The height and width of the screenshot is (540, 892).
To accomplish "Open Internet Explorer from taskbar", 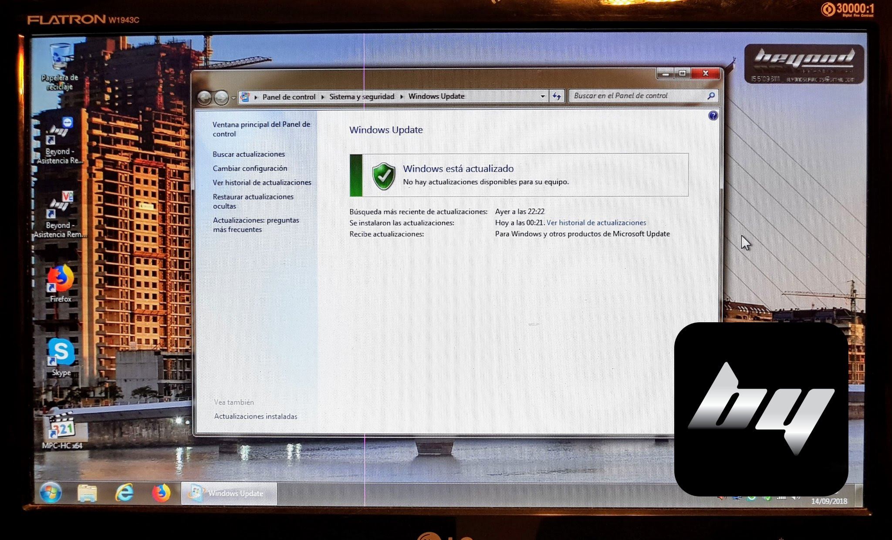I will click(x=124, y=493).
